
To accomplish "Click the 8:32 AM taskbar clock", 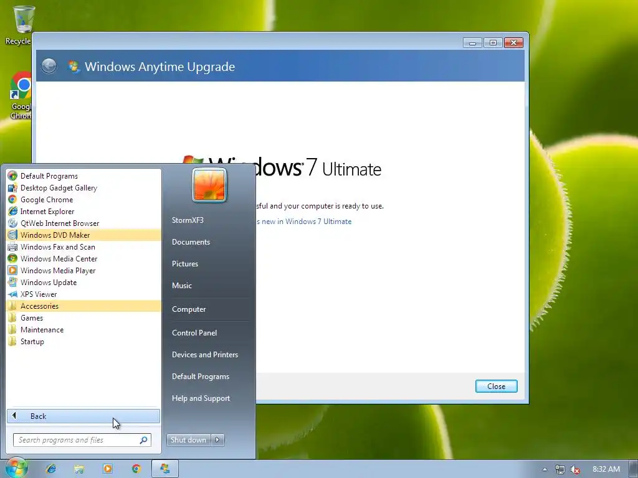I will click(606, 469).
